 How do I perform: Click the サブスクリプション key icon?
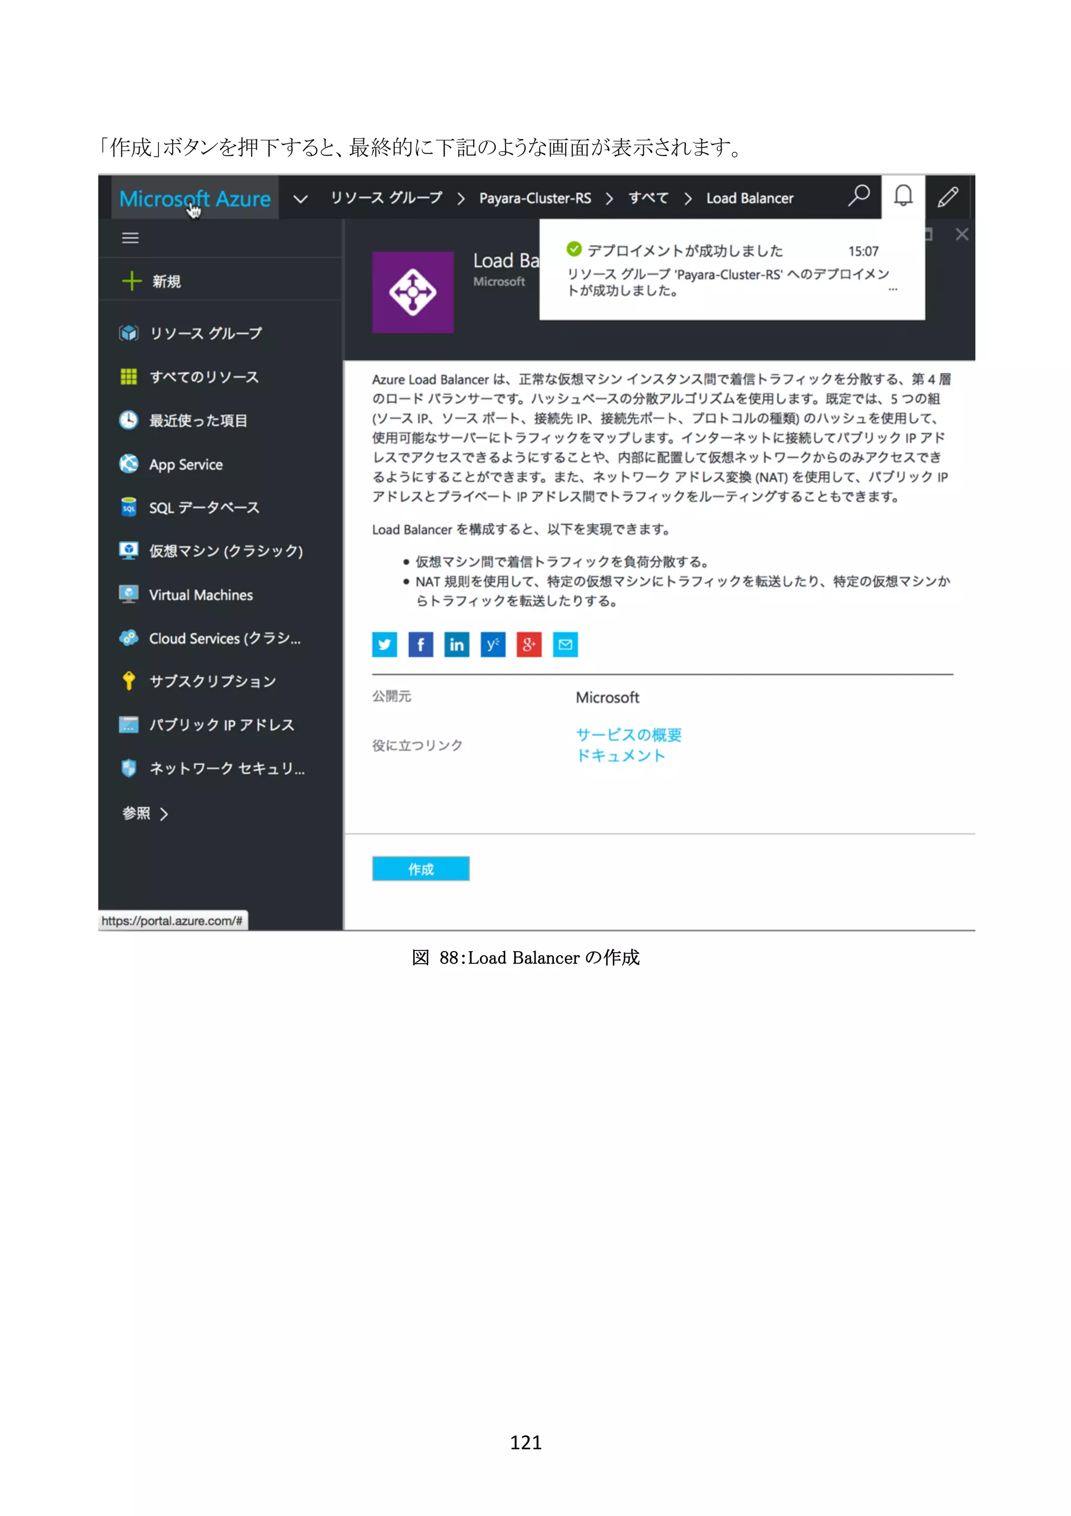tap(129, 681)
